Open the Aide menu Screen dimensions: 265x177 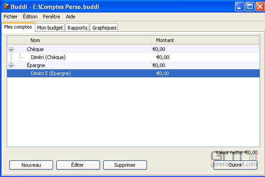(71, 17)
